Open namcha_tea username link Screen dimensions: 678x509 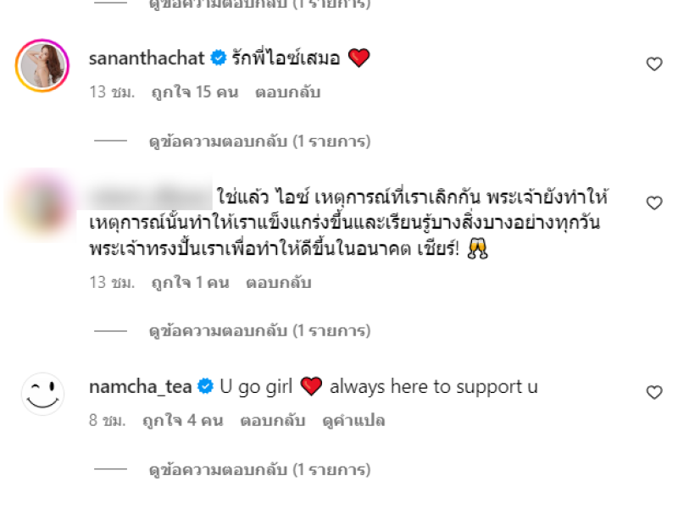[140, 386]
